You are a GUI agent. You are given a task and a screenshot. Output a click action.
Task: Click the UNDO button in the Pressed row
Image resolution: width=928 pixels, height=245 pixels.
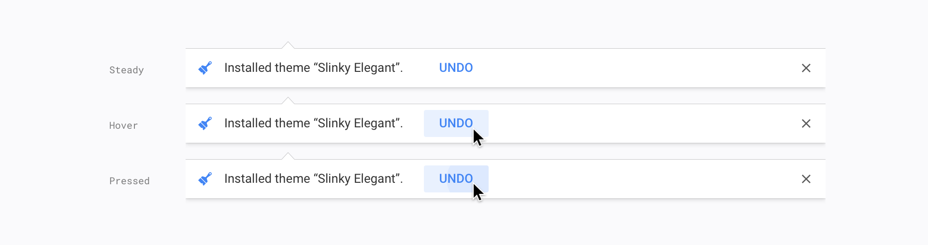(456, 179)
